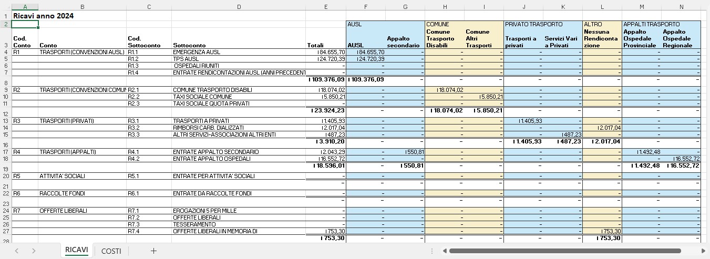Viewport: 710px width, 259px height.
Task: Click the 'RIMBORSI CARB. DIALIZZATI' cell
Action: pos(239,128)
